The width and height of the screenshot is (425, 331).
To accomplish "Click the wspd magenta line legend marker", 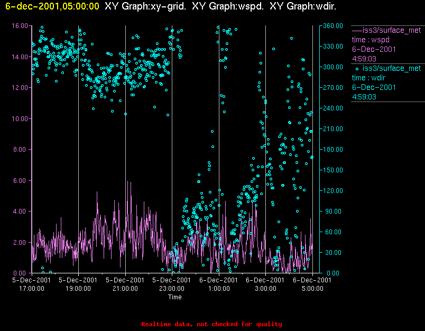I will tap(357, 30).
